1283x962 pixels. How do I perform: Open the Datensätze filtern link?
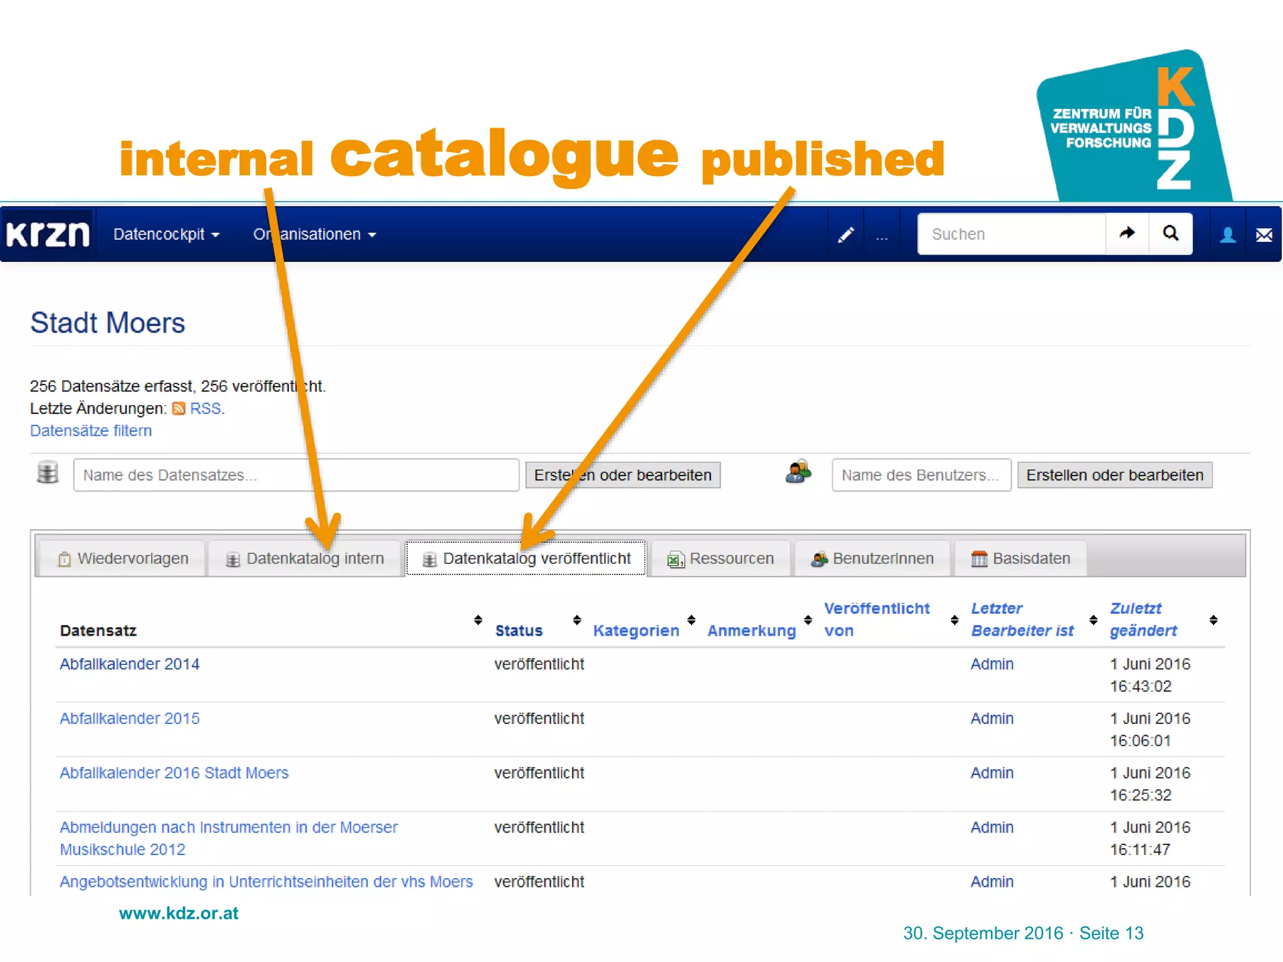coord(91,431)
